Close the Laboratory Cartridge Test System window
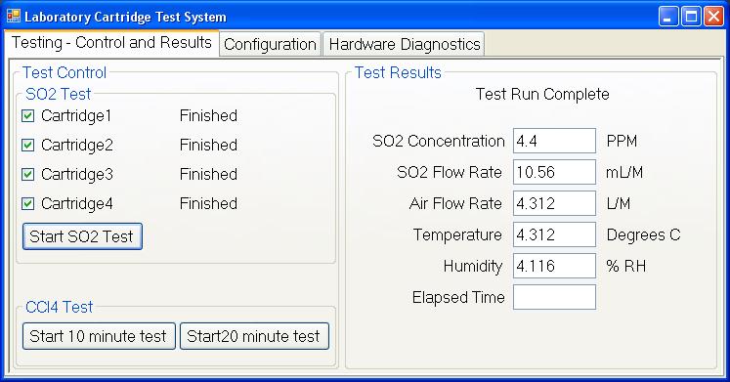Viewport: 730px width, 382px height. click(713, 17)
